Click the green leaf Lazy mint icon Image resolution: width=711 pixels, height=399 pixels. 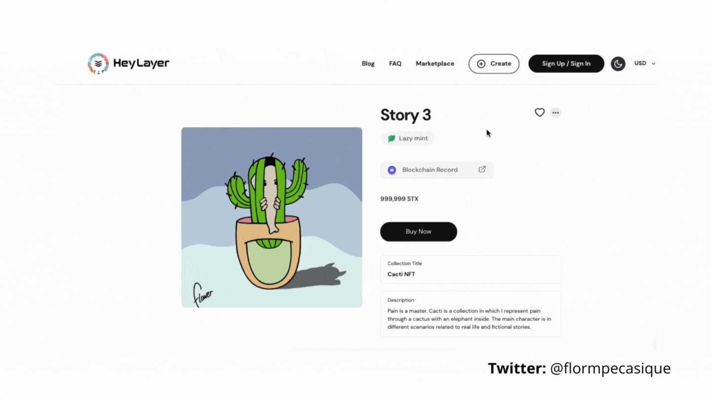(x=392, y=138)
